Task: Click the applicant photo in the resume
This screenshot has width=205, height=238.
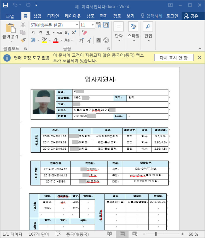Action: pos(44,102)
